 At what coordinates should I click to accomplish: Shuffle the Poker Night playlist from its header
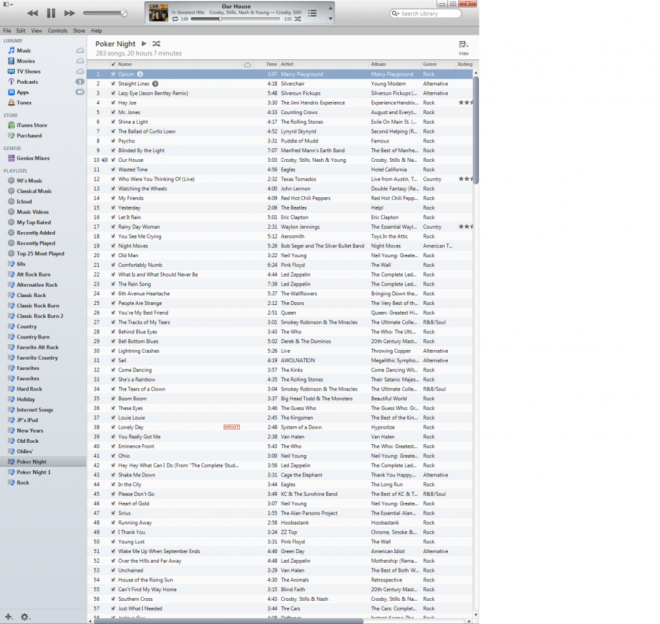156,43
